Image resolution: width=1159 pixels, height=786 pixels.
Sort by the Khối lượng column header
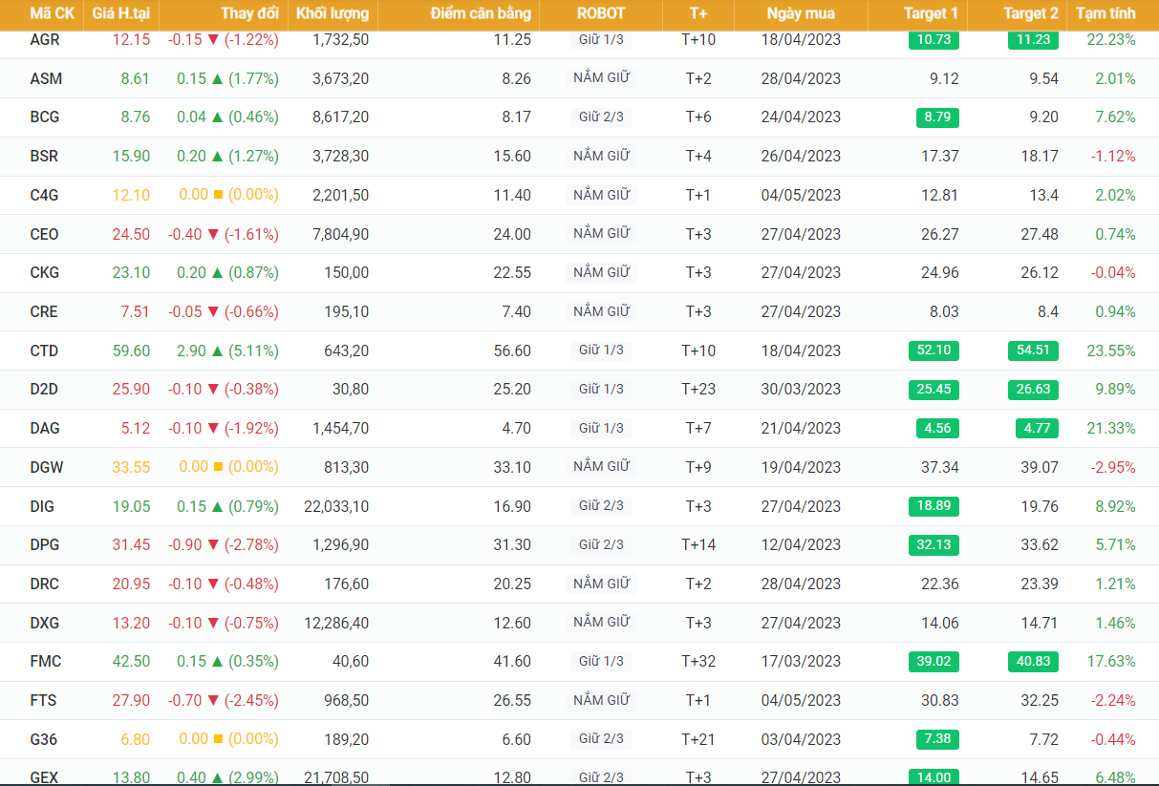(x=333, y=13)
